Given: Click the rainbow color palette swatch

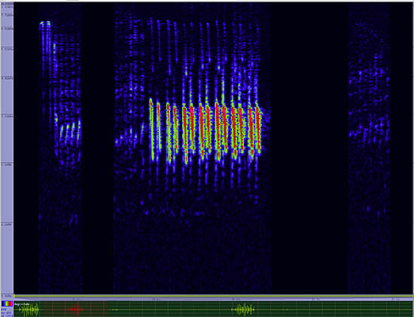Looking at the screenshot, I should [7, 303].
